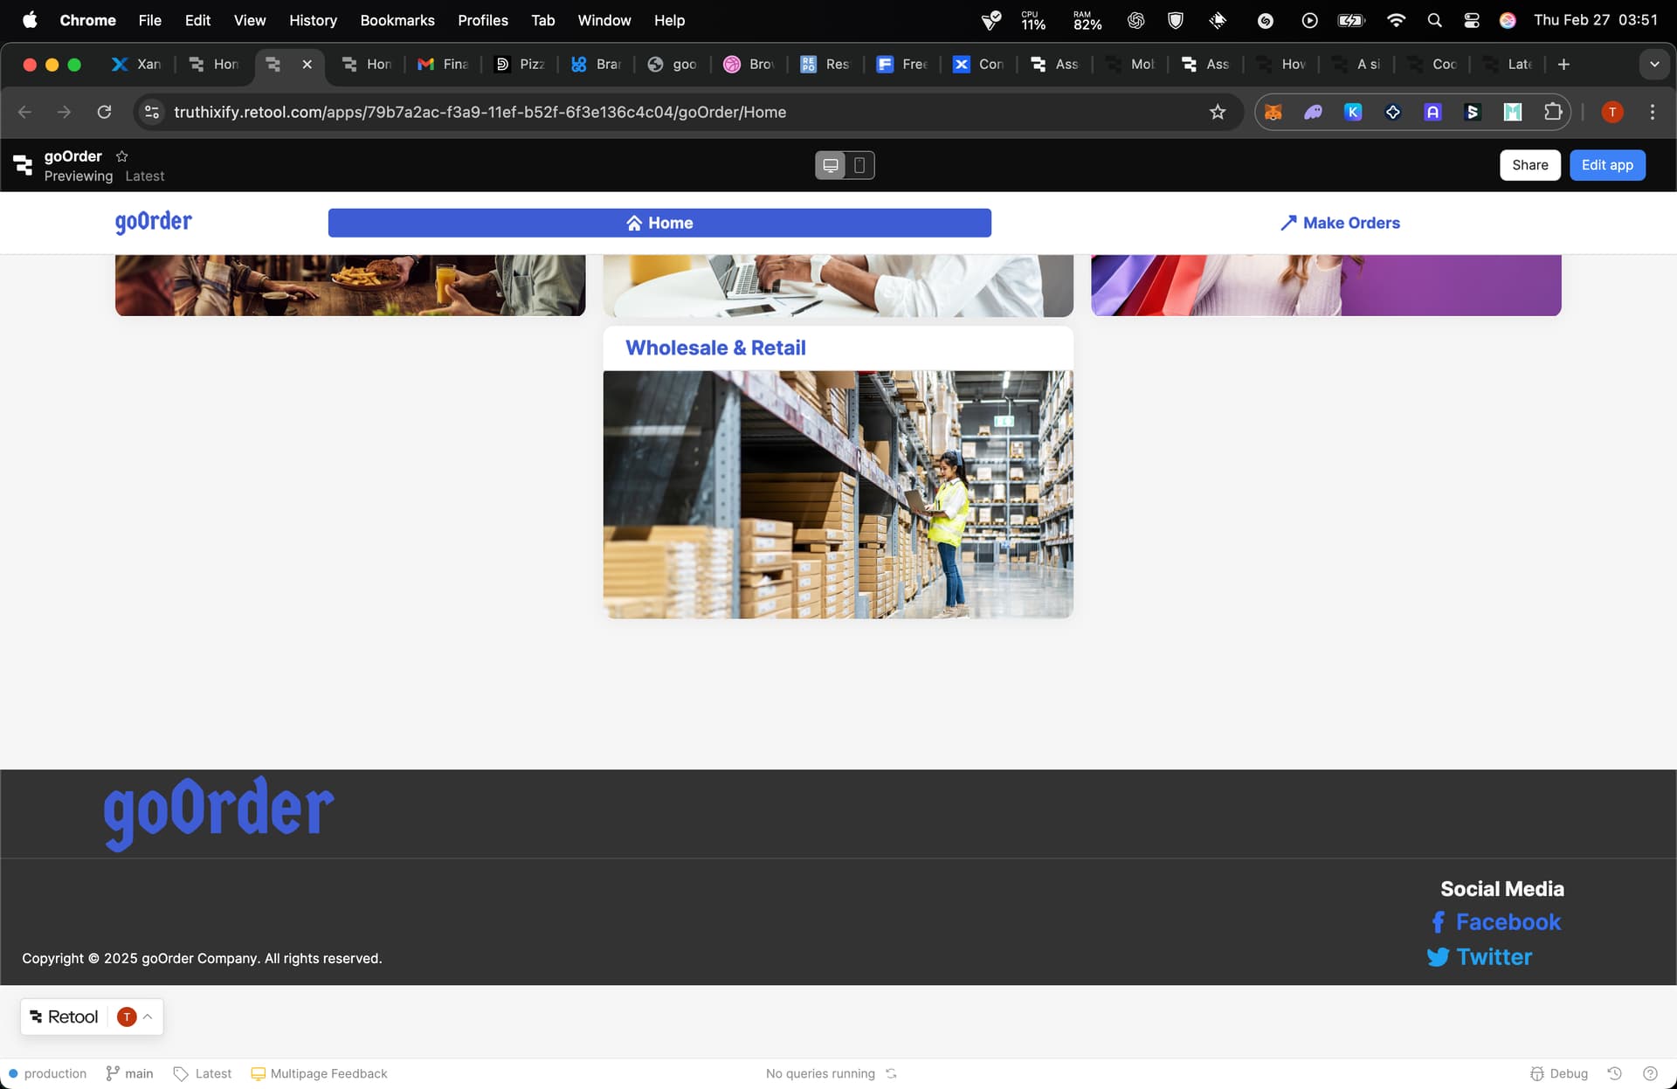The height and width of the screenshot is (1089, 1677).
Task: Open the History menu
Action: tap(313, 20)
